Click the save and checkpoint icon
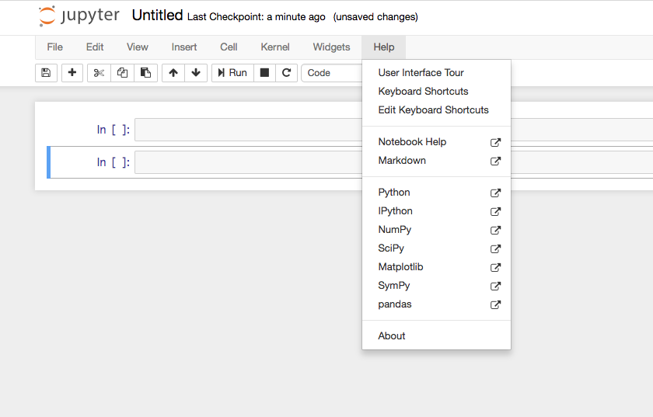 point(46,73)
